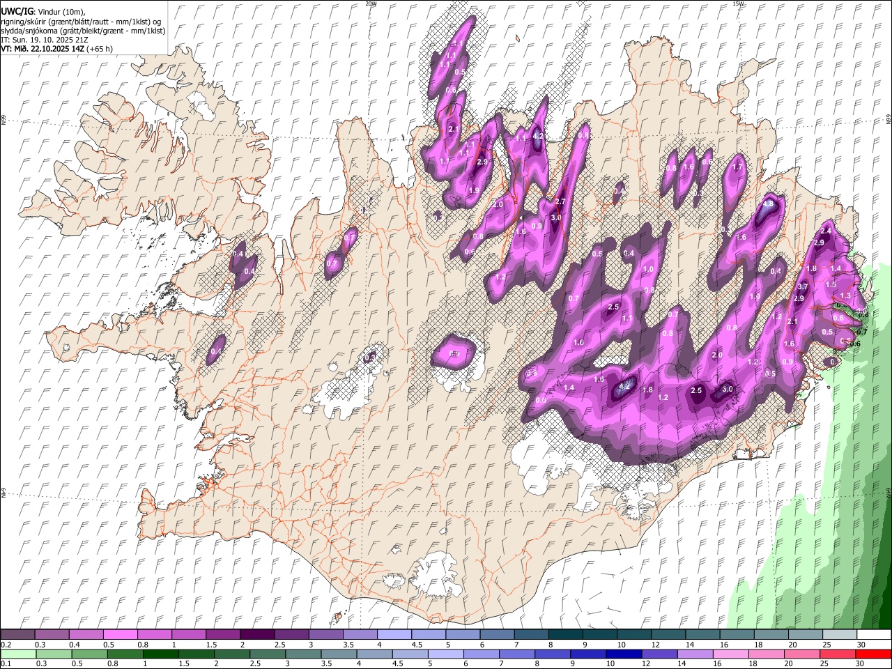Click the '2.4' precipitation value near the east coast
The height and width of the screenshot is (669, 892).
point(826,231)
